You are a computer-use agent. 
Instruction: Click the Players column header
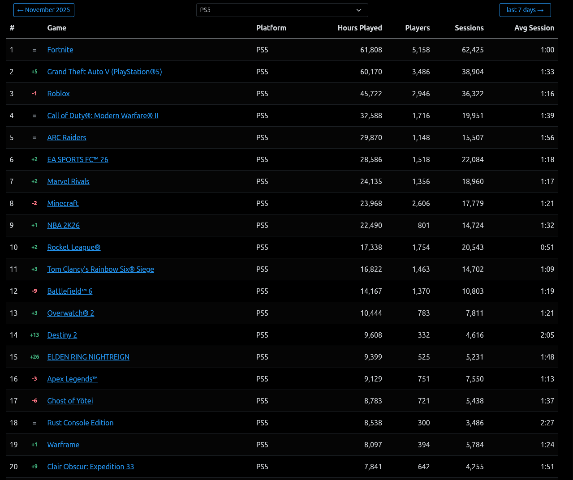pyautogui.click(x=417, y=28)
